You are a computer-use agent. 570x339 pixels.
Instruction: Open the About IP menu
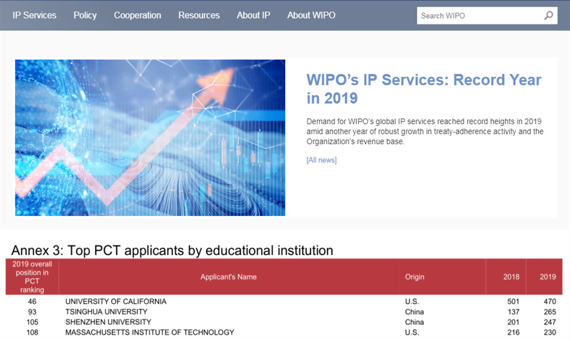pyautogui.click(x=253, y=15)
